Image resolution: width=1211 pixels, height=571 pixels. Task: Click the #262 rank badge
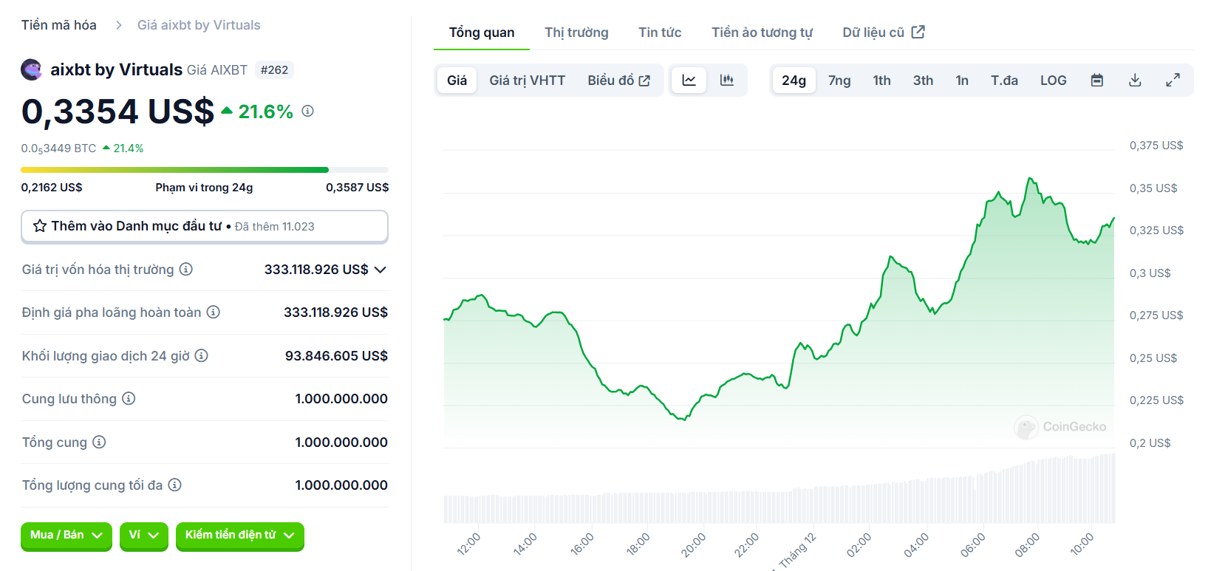coord(274,70)
